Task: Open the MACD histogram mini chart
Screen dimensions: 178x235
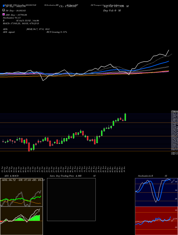Action: (21, 221)
